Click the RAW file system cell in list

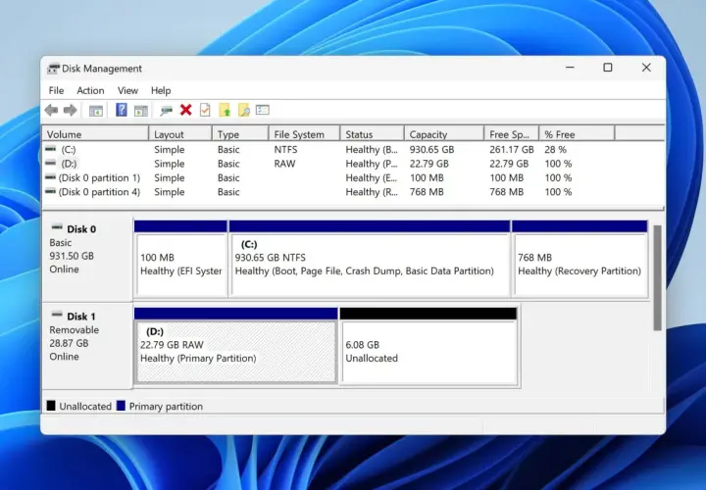[284, 164]
